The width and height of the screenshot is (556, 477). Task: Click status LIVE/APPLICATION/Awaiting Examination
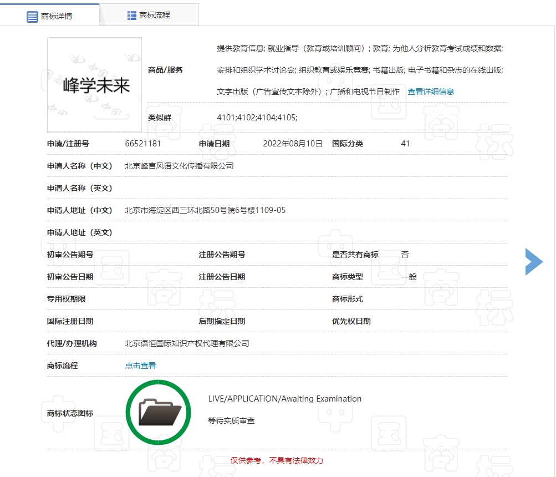point(285,399)
